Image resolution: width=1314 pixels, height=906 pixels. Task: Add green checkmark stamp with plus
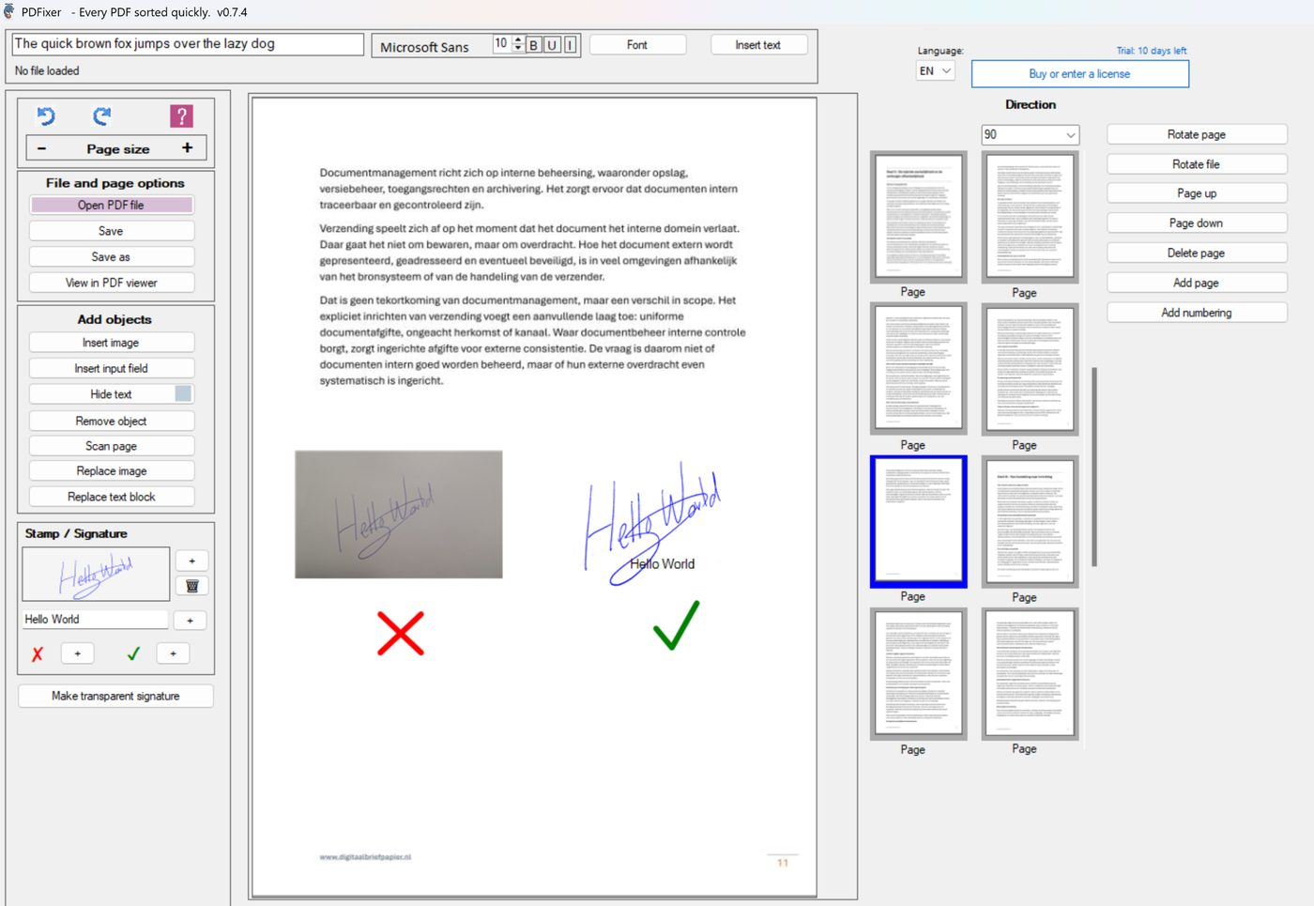coord(173,653)
